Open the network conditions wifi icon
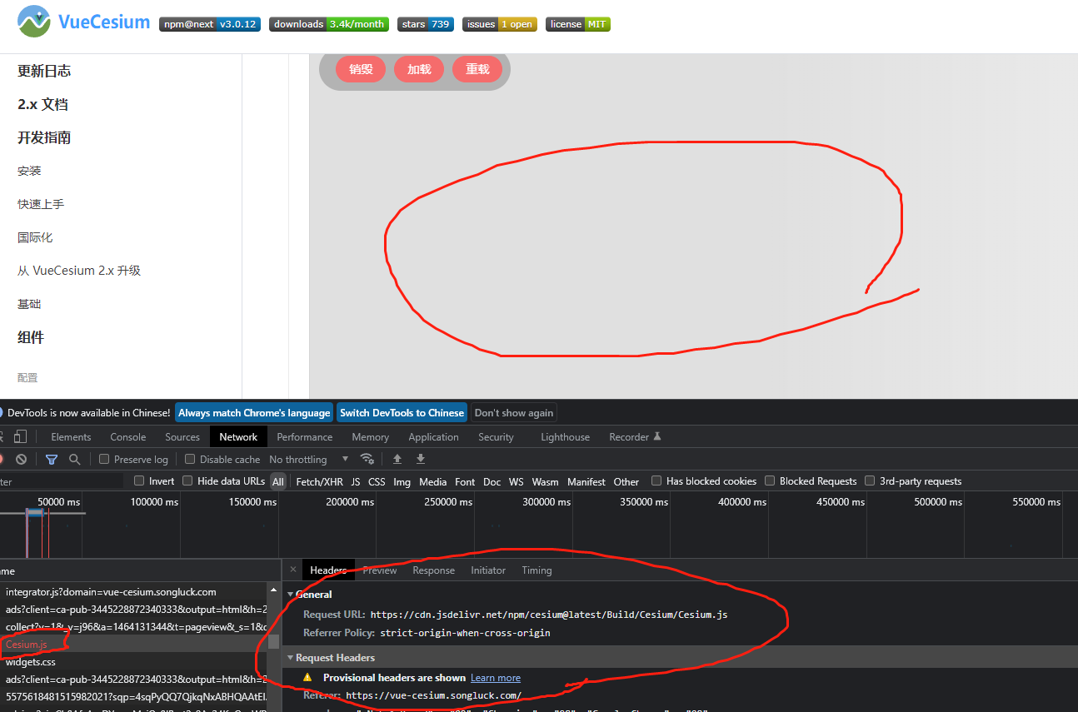Viewport: 1078px width, 712px height. coord(367,459)
